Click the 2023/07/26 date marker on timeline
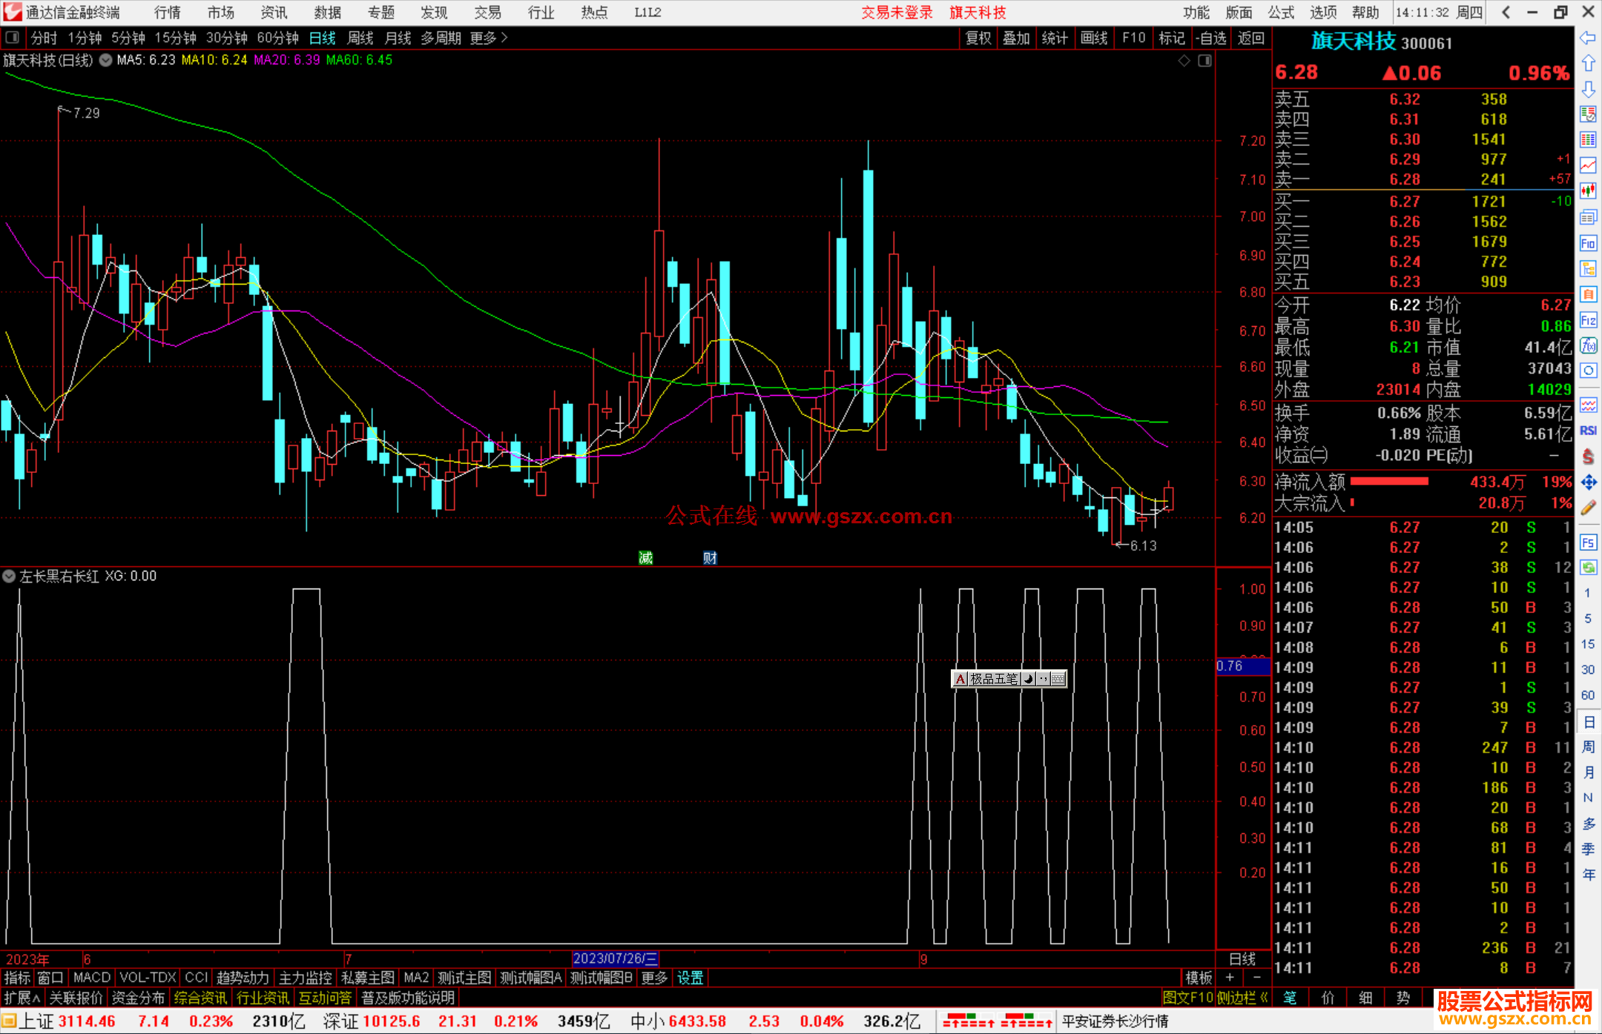This screenshot has height=1034, width=1602. 615,958
